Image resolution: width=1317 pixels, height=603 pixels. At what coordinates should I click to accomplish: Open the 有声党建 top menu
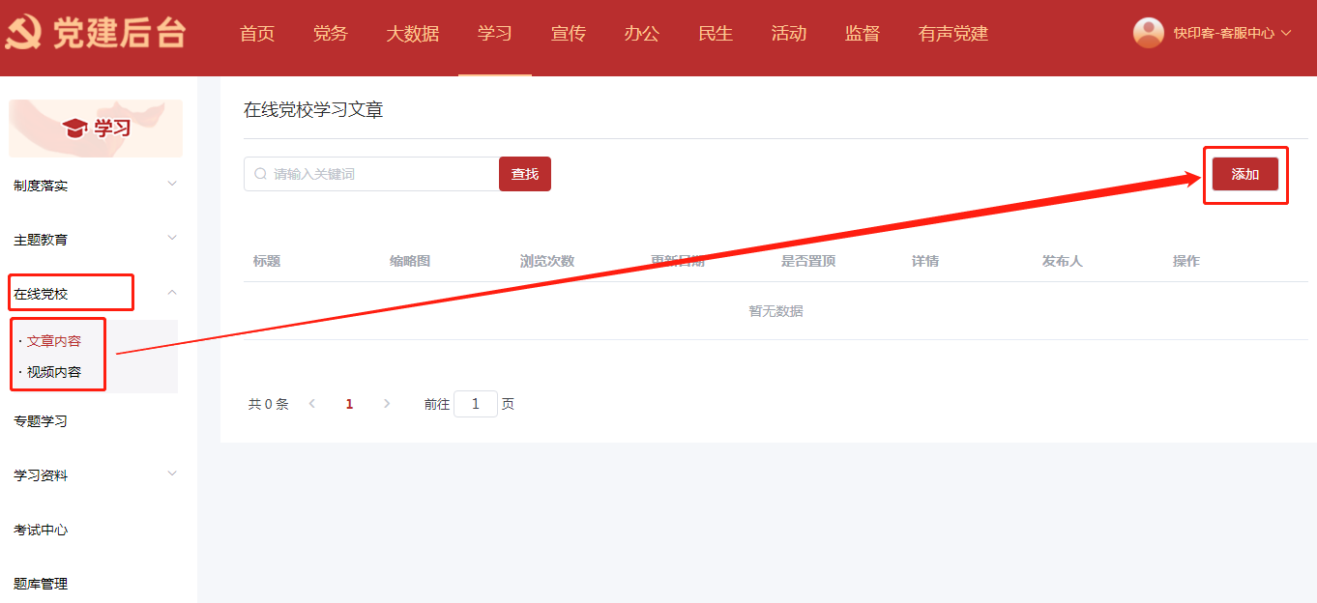click(952, 34)
